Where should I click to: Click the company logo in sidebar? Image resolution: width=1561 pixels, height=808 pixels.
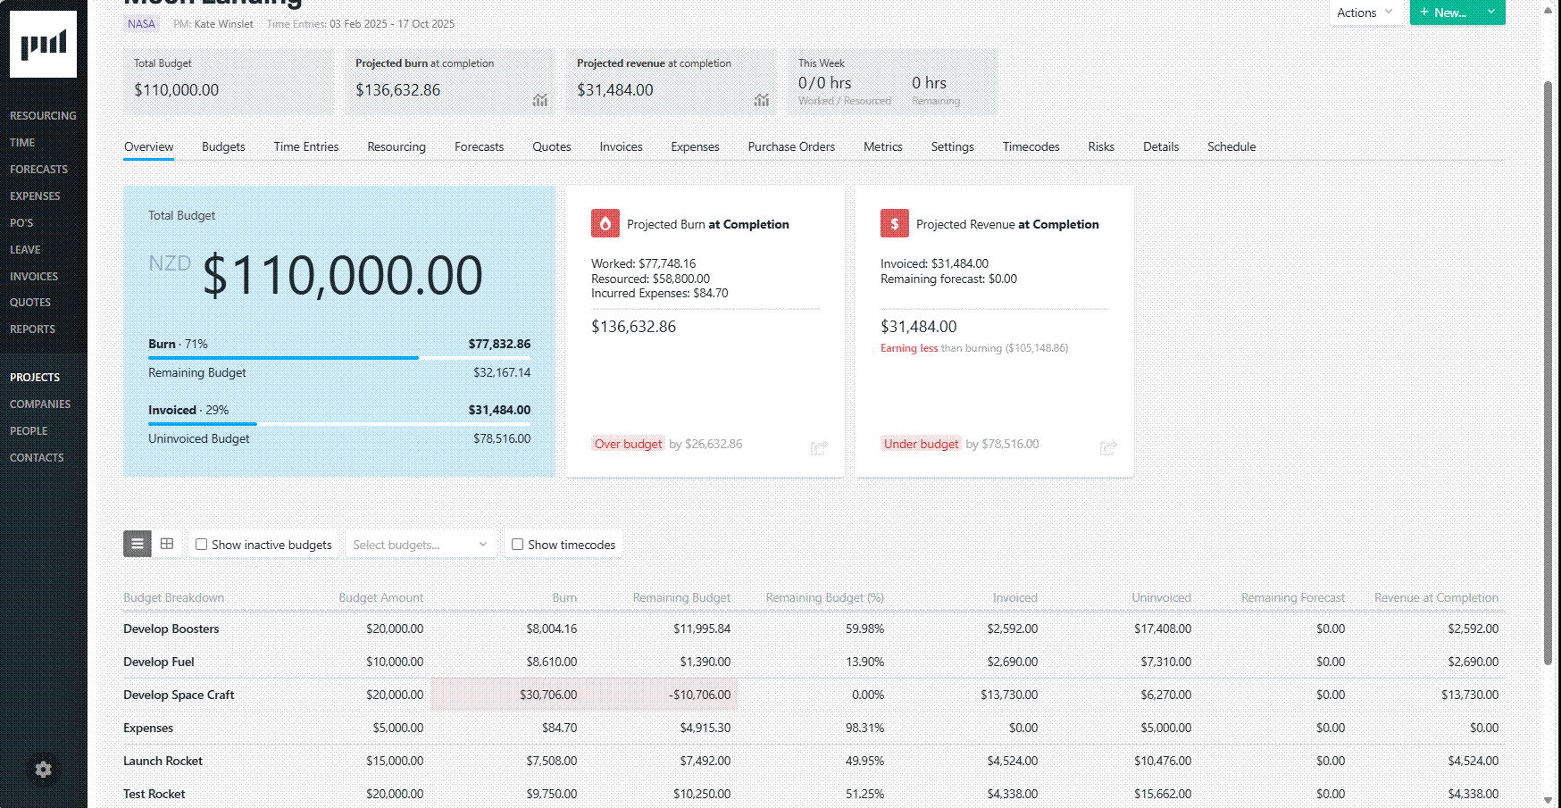43,45
